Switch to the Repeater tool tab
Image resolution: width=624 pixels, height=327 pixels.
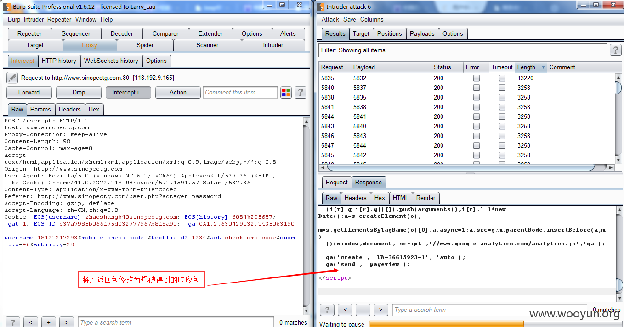click(29, 33)
